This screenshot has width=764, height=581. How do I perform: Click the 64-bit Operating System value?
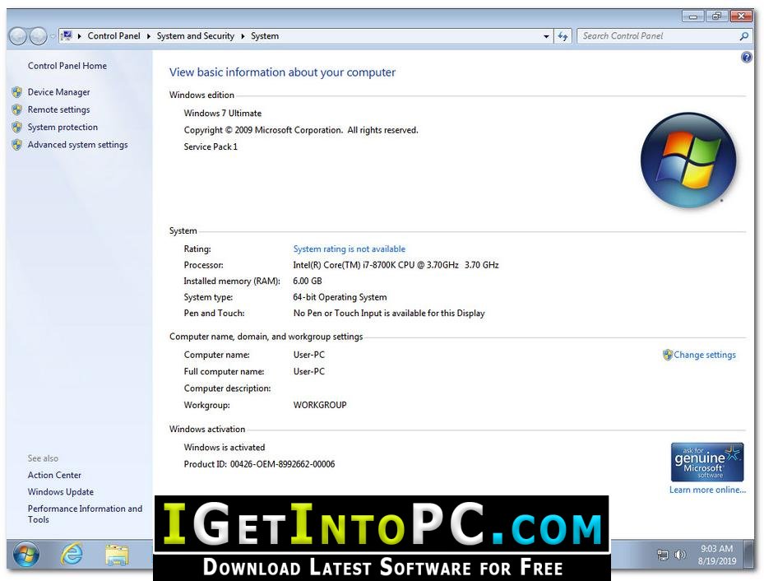(x=340, y=297)
